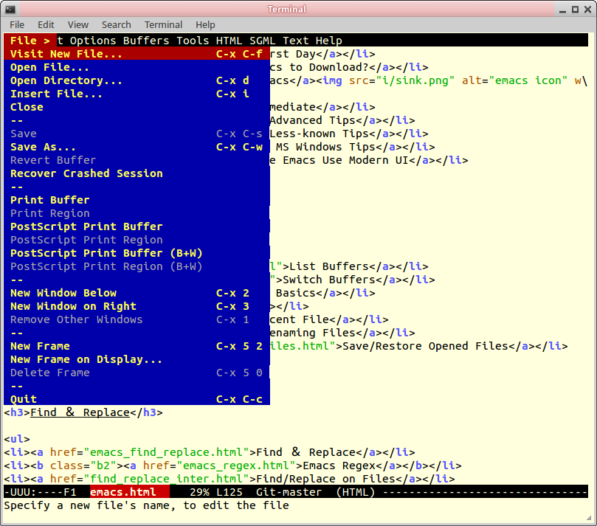
Task: Click Emacs Use Modern UI text
Action: (345, 160)
